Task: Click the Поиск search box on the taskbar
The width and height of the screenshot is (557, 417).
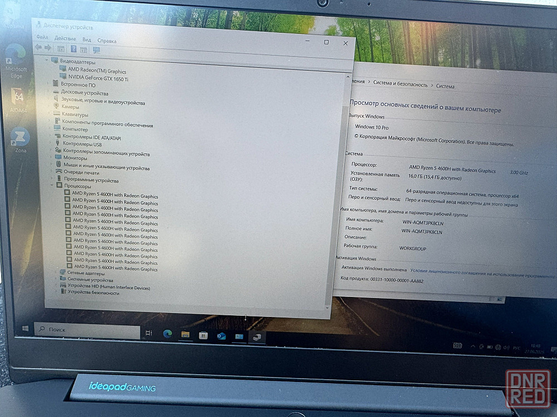Action: [x=88, y=331]
